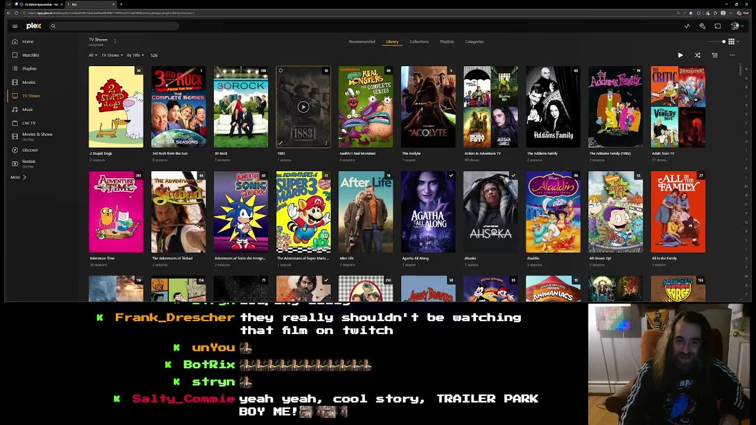Switch to the Playlists tab
Image resolution: width=756 pixels, height=425 pixels.
tap(447, 42)
